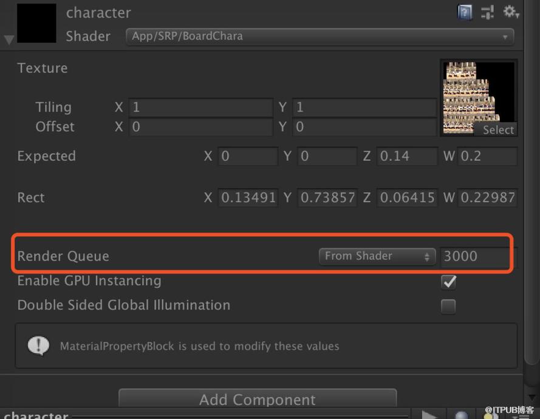Click the Double Sided Global Illumination label
This screenshot has height=419, width=540.
(124, 305)
